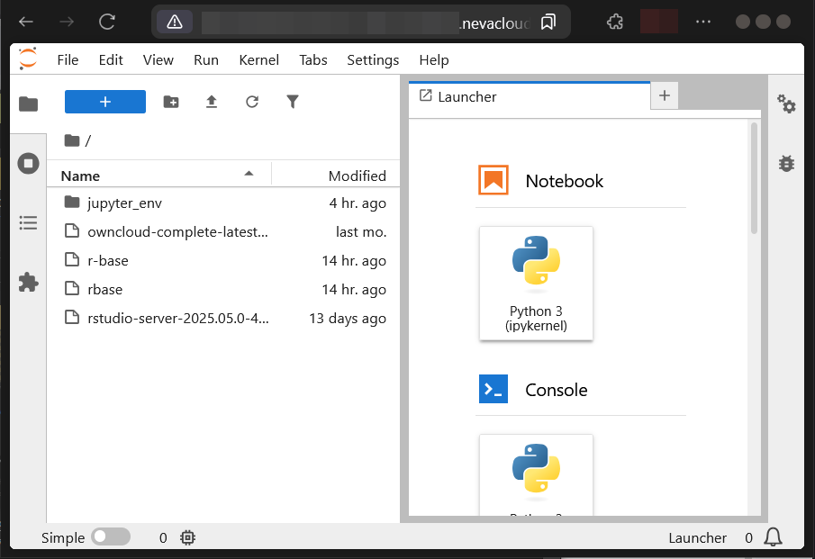
Task: Open browser extensions puzzle icon
Action: (x=615, y=22)
